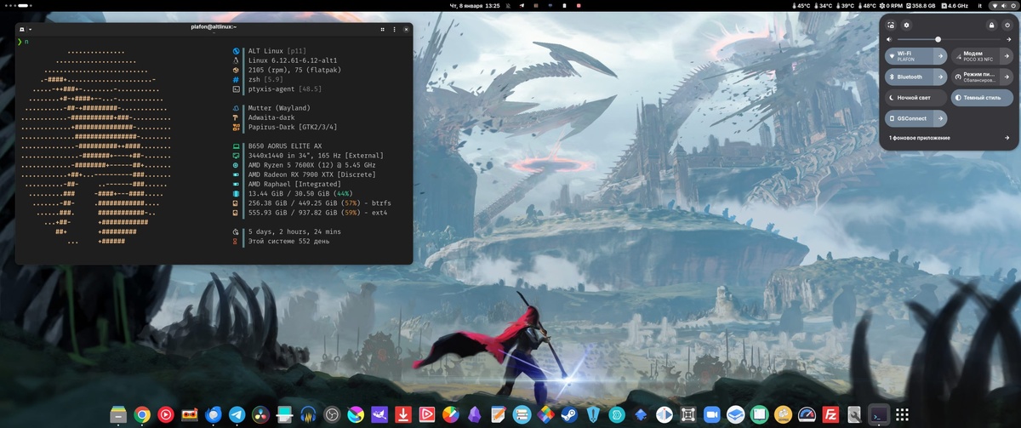Enable Ночной свет night light
This screenshot has height=428, width=1021.
[915, 98]
